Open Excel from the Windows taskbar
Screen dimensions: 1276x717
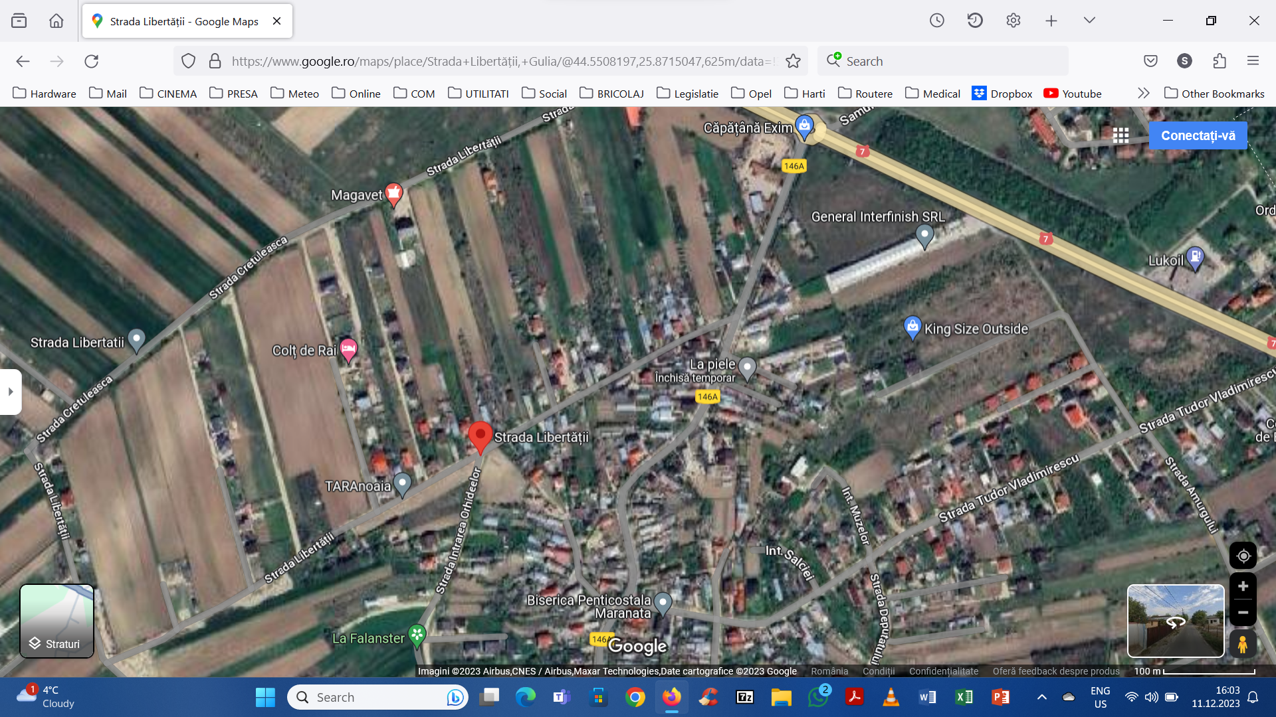[964, 697]
